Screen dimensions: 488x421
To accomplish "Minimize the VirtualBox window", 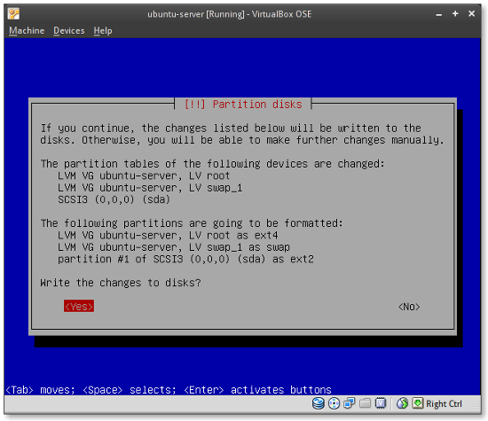I will click(439, 14).
